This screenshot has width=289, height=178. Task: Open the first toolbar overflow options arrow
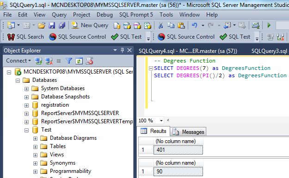pyautogui.click(x=148, y=39)
